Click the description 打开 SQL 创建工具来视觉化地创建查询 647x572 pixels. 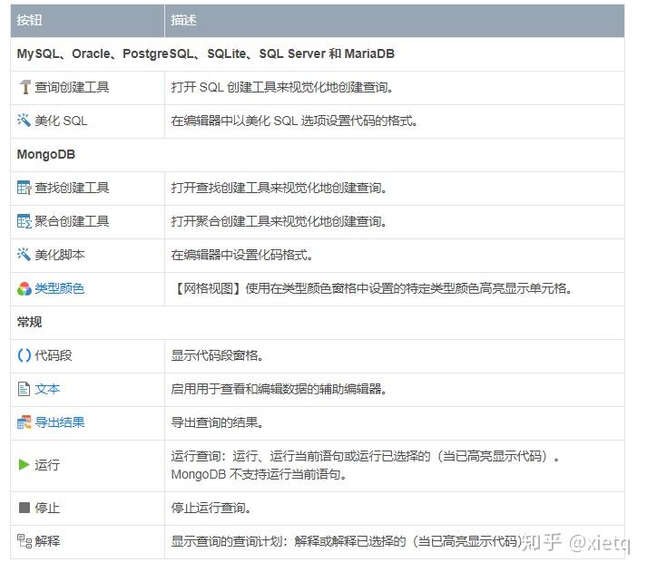tap(282, 87)
